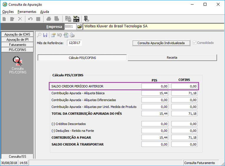Open company lookup folder icon
The height and width of the screenshot is (166, 225).
click(80, 27)
